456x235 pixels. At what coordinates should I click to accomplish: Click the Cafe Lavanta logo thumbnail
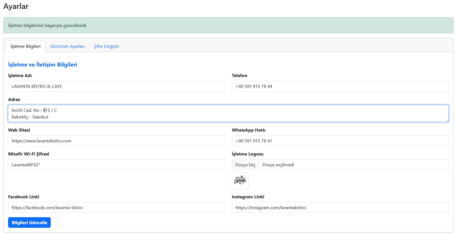240,180
